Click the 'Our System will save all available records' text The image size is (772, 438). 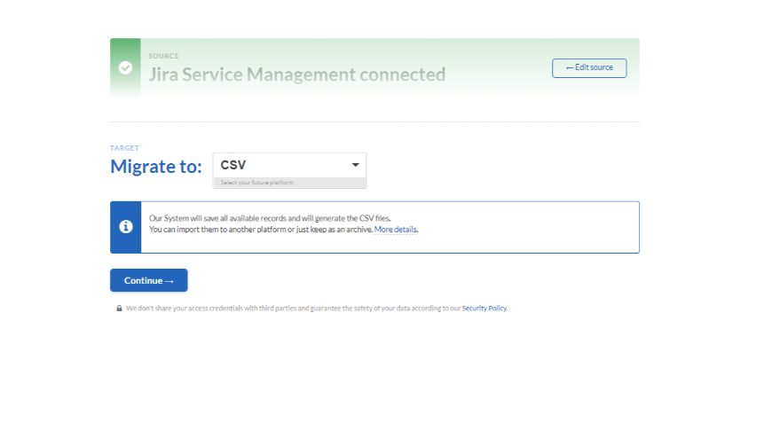[x=270, y=218]
